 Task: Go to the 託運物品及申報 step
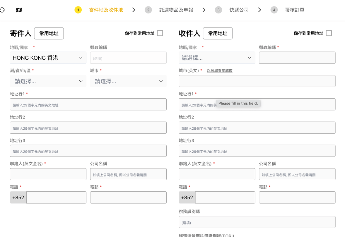[x=176, y=10]
